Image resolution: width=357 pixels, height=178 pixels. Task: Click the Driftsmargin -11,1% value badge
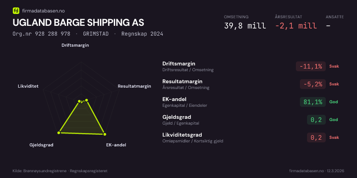[x=311, y=66]
